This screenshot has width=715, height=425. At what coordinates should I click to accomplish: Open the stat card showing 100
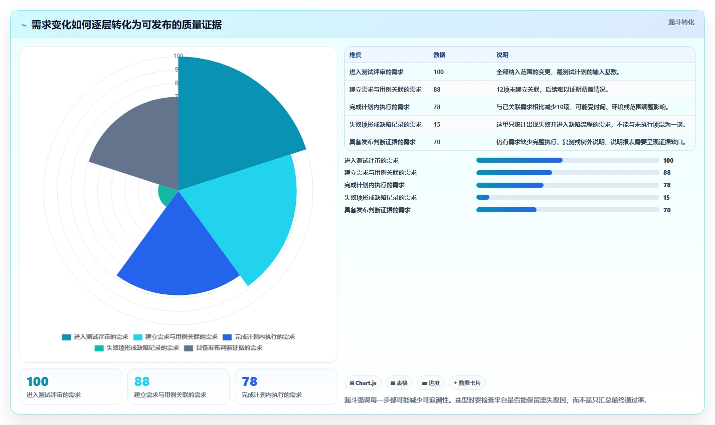tap(71, 386)
